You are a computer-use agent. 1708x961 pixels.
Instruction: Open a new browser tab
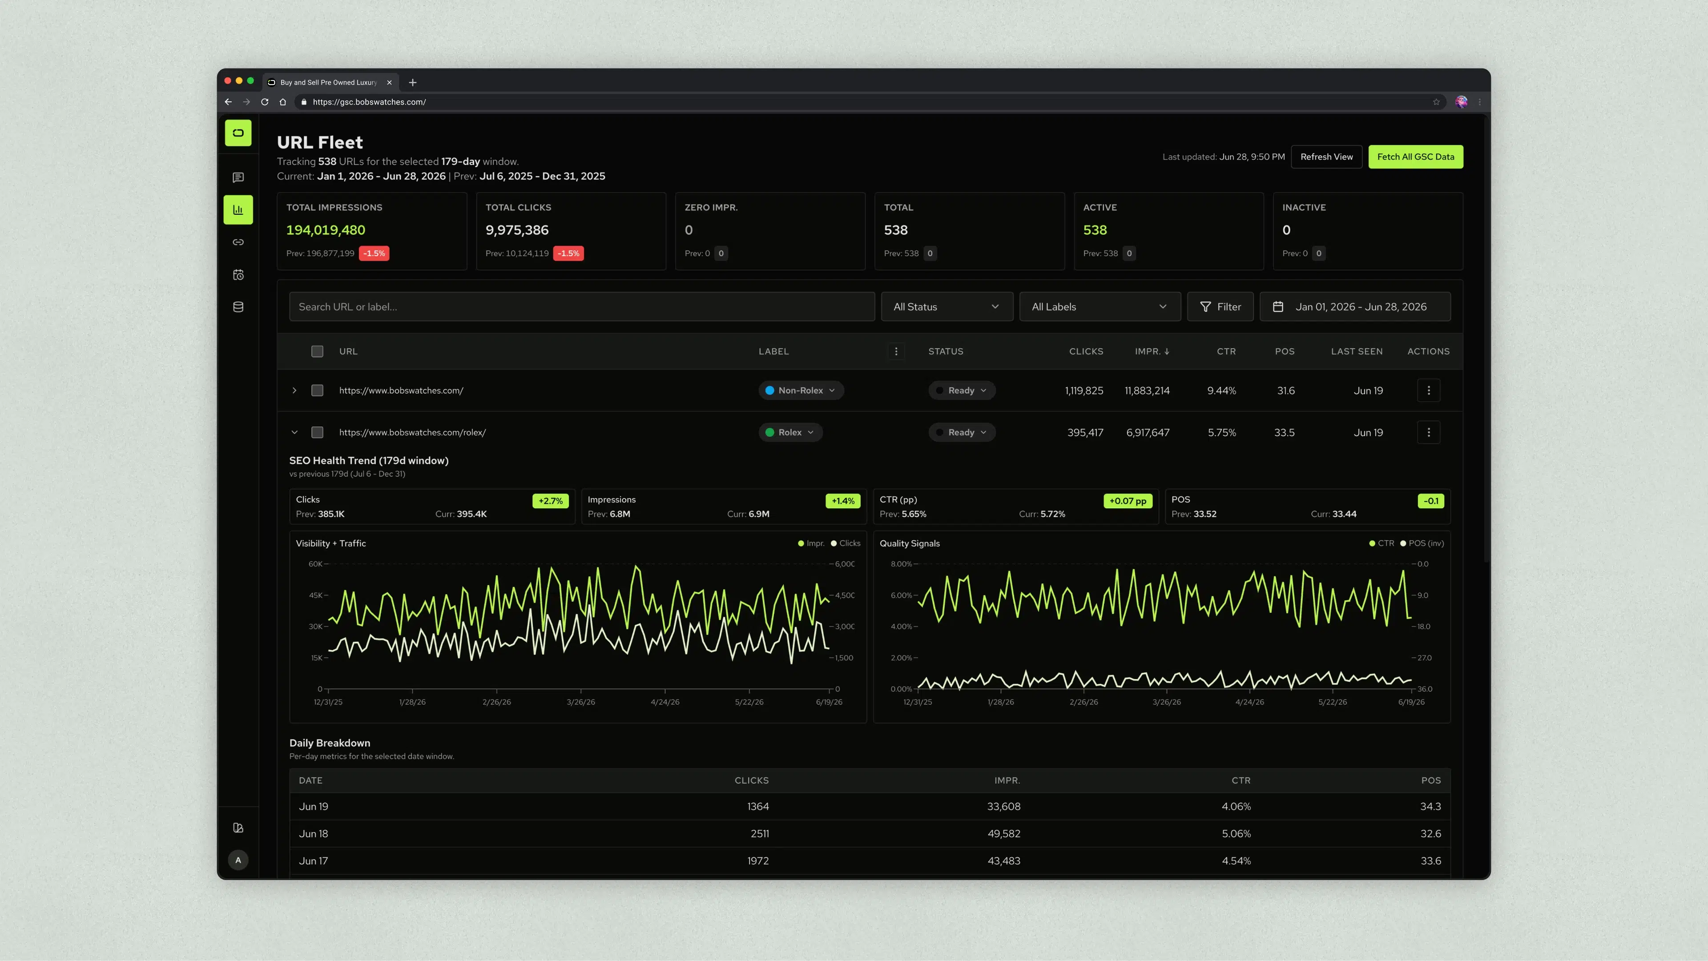(x=412, y=83)
